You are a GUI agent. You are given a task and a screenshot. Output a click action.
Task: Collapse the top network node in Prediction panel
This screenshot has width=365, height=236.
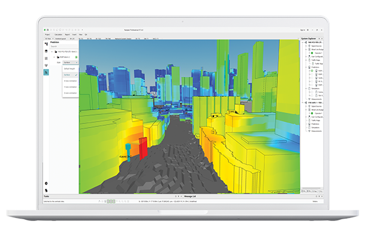click(x=52, y=52)
